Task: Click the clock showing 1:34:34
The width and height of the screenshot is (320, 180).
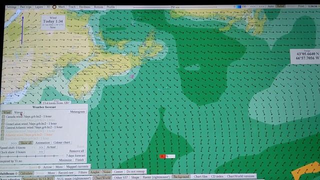Action: click(312, 6)
